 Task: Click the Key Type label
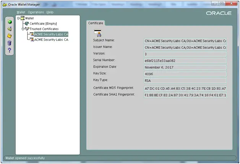(101, 80)
